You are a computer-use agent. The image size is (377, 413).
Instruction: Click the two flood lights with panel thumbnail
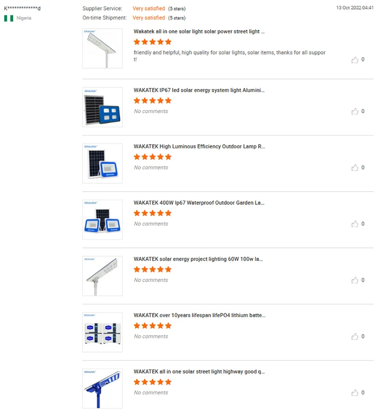pyautogui.click(x=102, y=220)
